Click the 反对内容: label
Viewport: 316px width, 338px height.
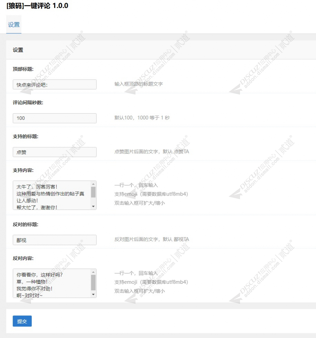[23, 258]
